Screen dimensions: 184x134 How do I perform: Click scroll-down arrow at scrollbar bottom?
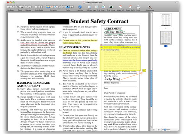[x=151, y=130]
